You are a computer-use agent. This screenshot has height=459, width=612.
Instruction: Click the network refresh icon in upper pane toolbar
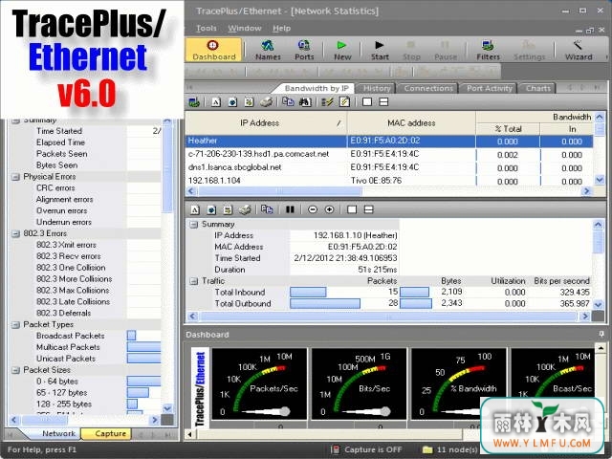(194, 102)
